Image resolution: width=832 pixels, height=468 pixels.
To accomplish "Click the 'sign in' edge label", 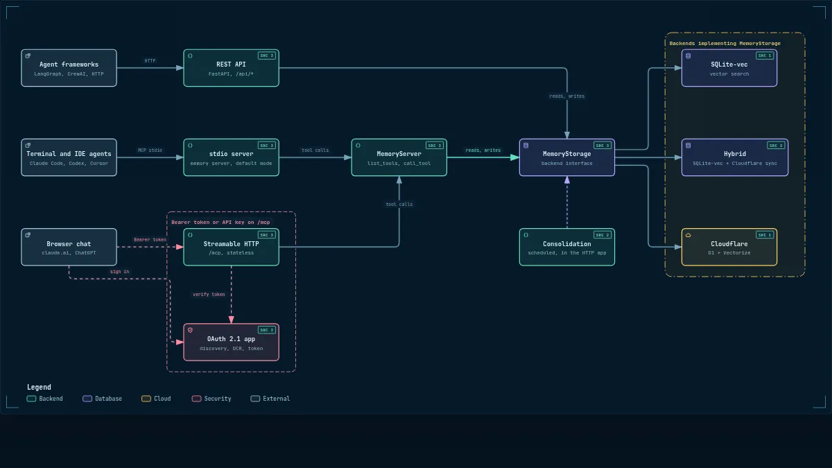I will 119,272.
